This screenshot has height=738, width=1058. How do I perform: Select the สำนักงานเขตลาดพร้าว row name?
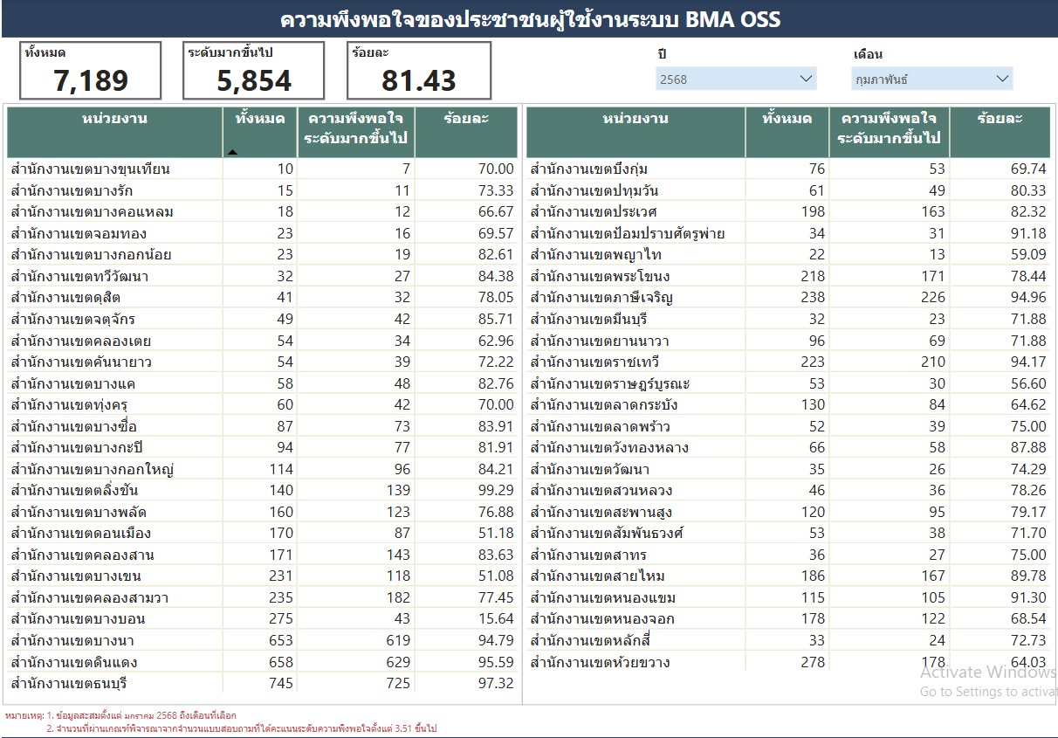[599, 426]
